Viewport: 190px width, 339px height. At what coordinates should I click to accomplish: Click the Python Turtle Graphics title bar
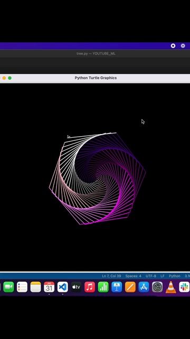tap(96, 78)
